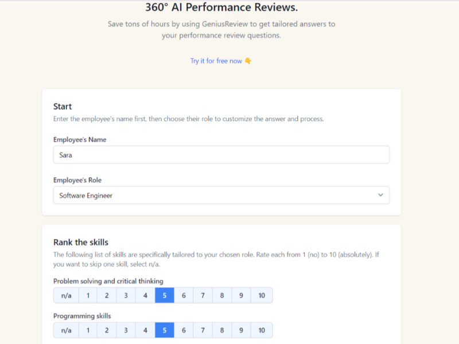Set Programming skills rating to 4
This screenshot has height=344, width=459.
[x=145, y=330]
